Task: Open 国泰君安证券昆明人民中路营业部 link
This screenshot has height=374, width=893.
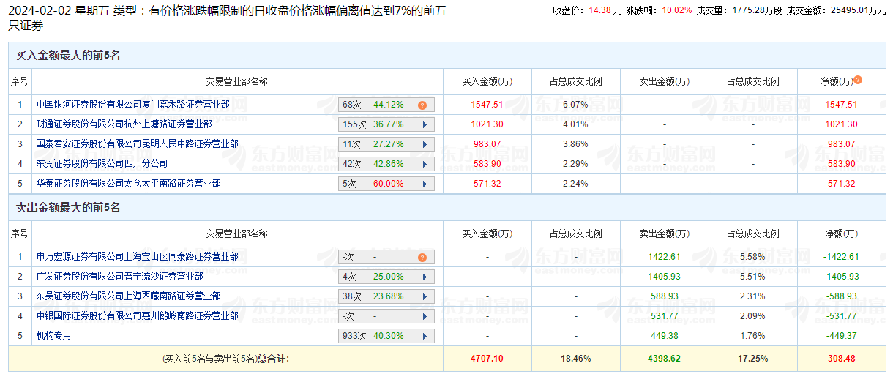Action: pyautogui.click(x=138, y=144)
